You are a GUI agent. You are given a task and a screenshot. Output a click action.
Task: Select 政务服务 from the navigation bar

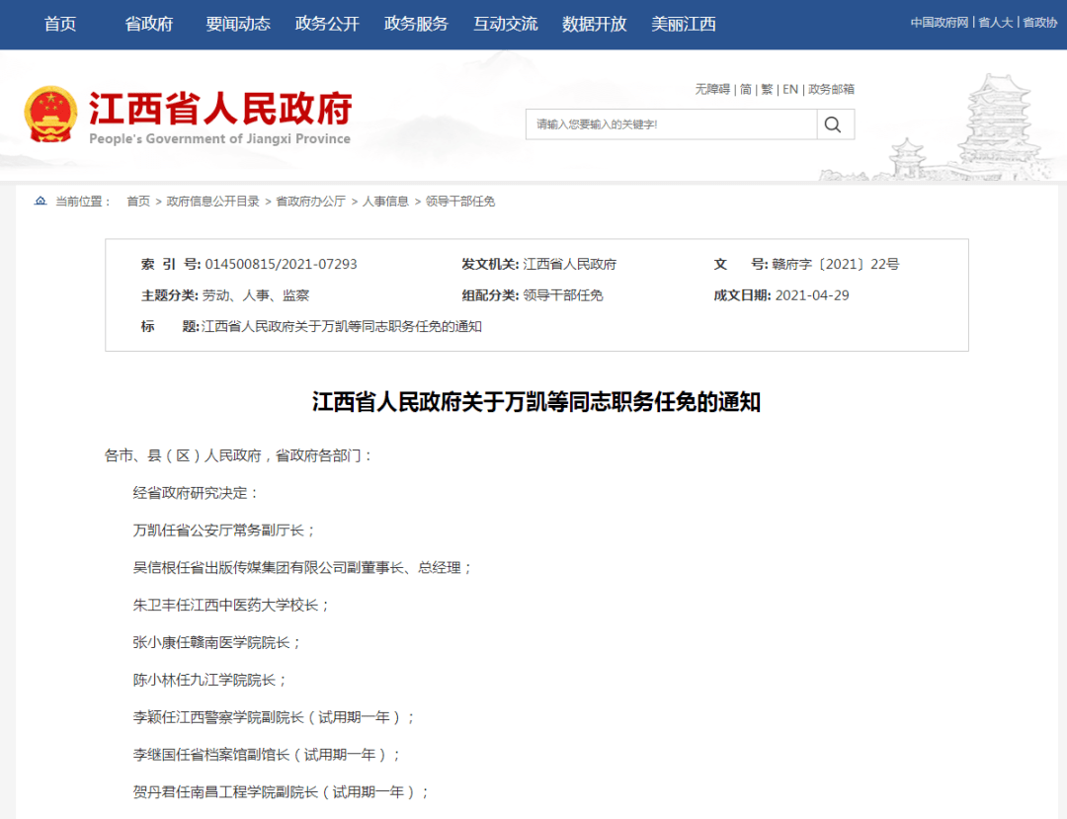415,24
